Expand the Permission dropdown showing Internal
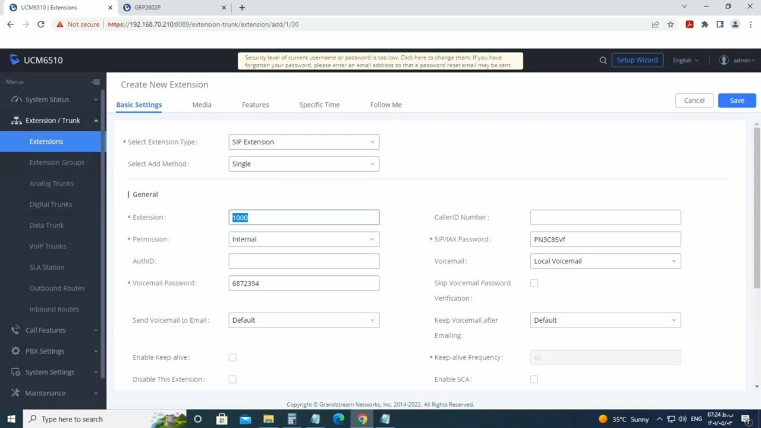The image size is (761, 428). tap(303, 239)
